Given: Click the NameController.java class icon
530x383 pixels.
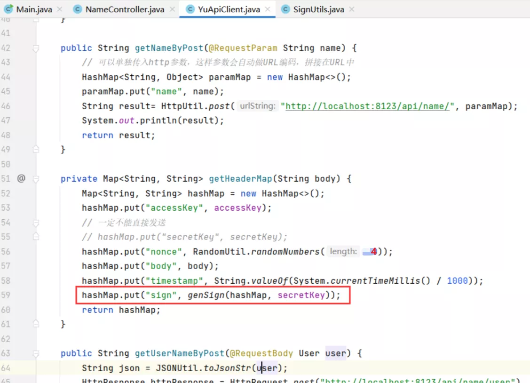Looking at the screenshot, I should 78,9.
